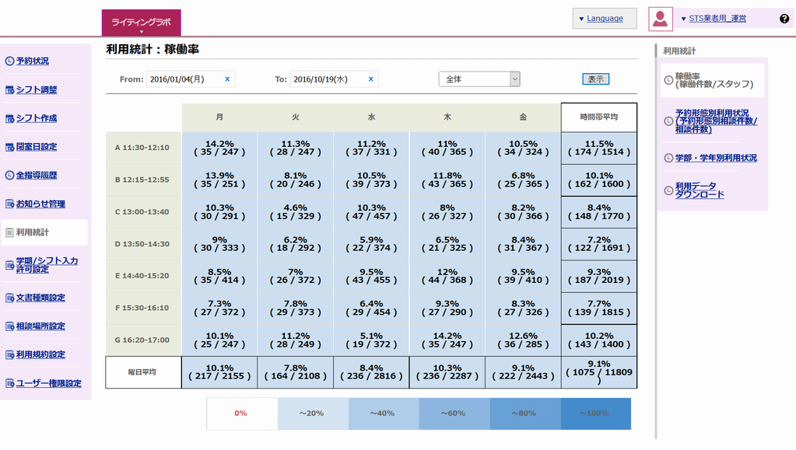Image resolution: width=796 pixels, height=450 pixels.
Task: Click the user profile avatar icon
Action: pos(660,19)
